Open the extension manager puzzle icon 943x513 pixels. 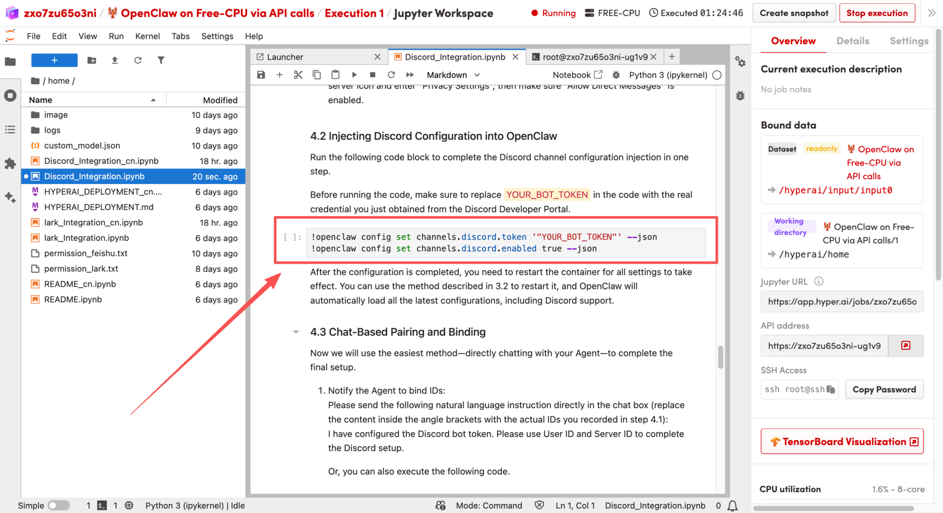coord(10,164)
